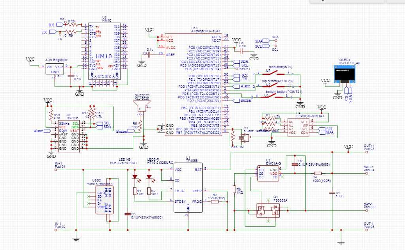Click the GND symbol below the buzzer
This screenshot has width=405, height=250.
(143, 145)
